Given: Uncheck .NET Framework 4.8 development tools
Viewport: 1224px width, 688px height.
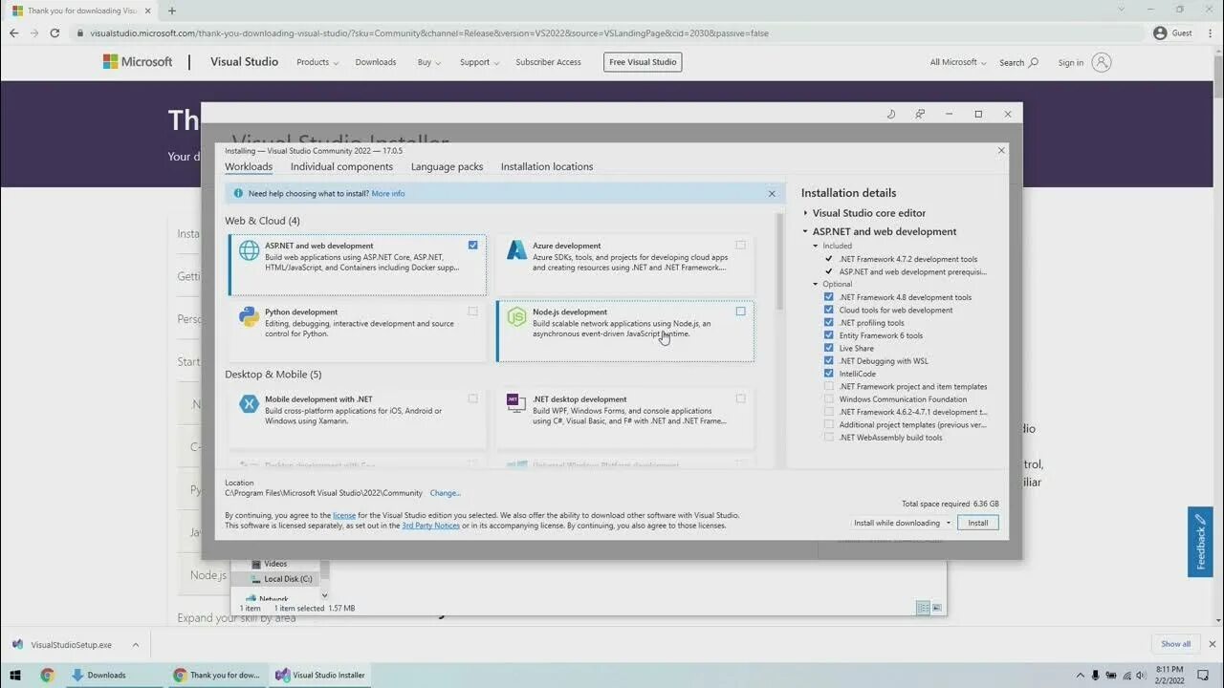Looking at the screenshot, I should point(829,297).
